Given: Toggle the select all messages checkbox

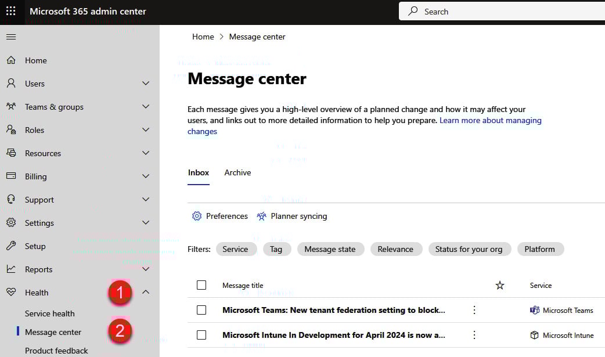Looking at the screenshot, I should click(x=201, y=285).
